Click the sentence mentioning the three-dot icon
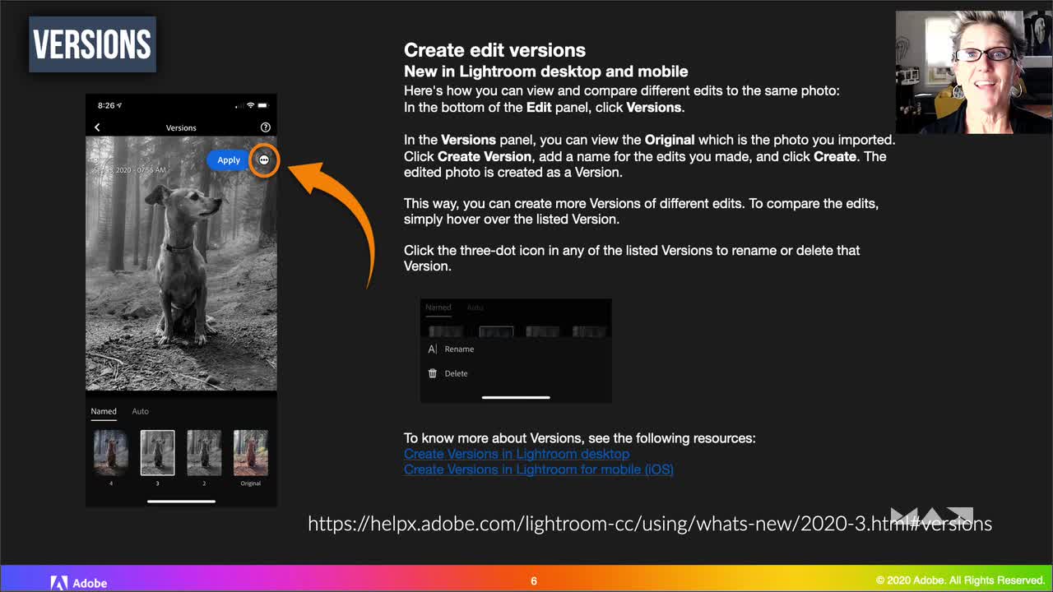Screen dimensions: 1053x592 click(x=632, y=258)
